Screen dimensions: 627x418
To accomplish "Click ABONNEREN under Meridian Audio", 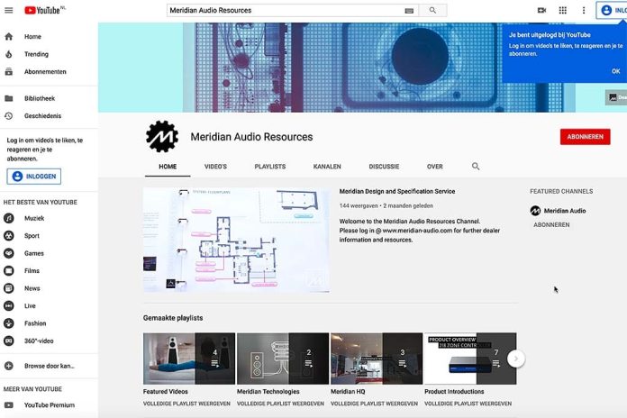I will (551, 225).
